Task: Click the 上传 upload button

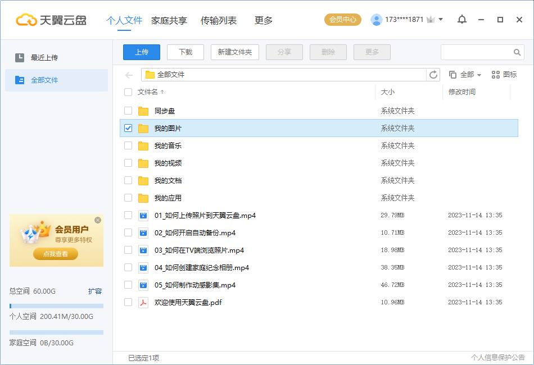Action: coord(141,52)
